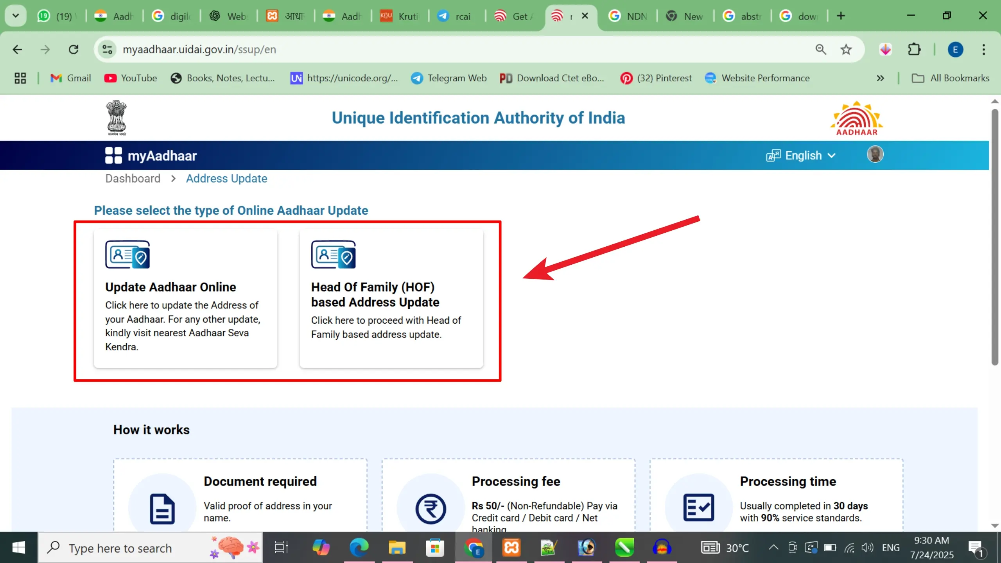
Task: Open Chrome three-dot menu
Action: click(x=983, y=50)
